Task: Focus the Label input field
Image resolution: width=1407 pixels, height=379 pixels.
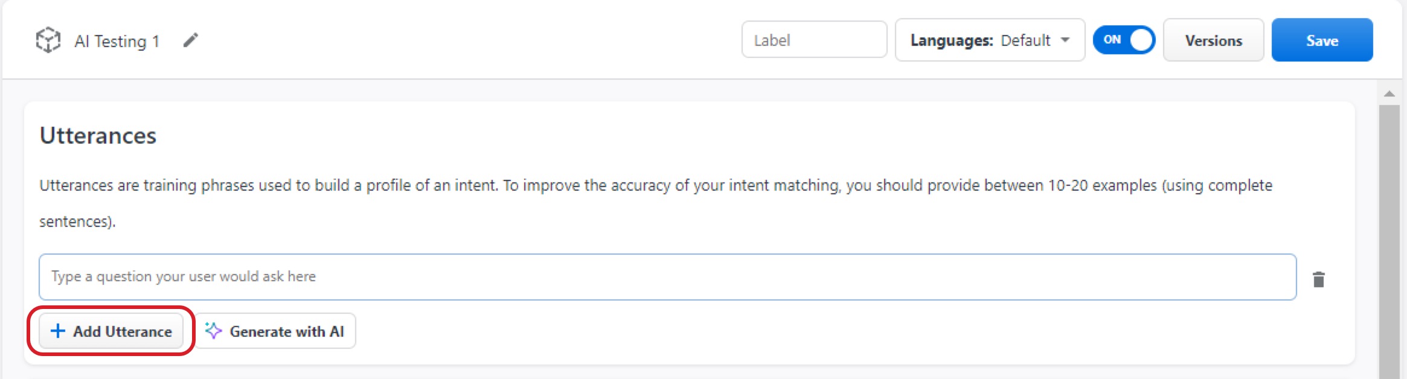Action: (813, 40)
